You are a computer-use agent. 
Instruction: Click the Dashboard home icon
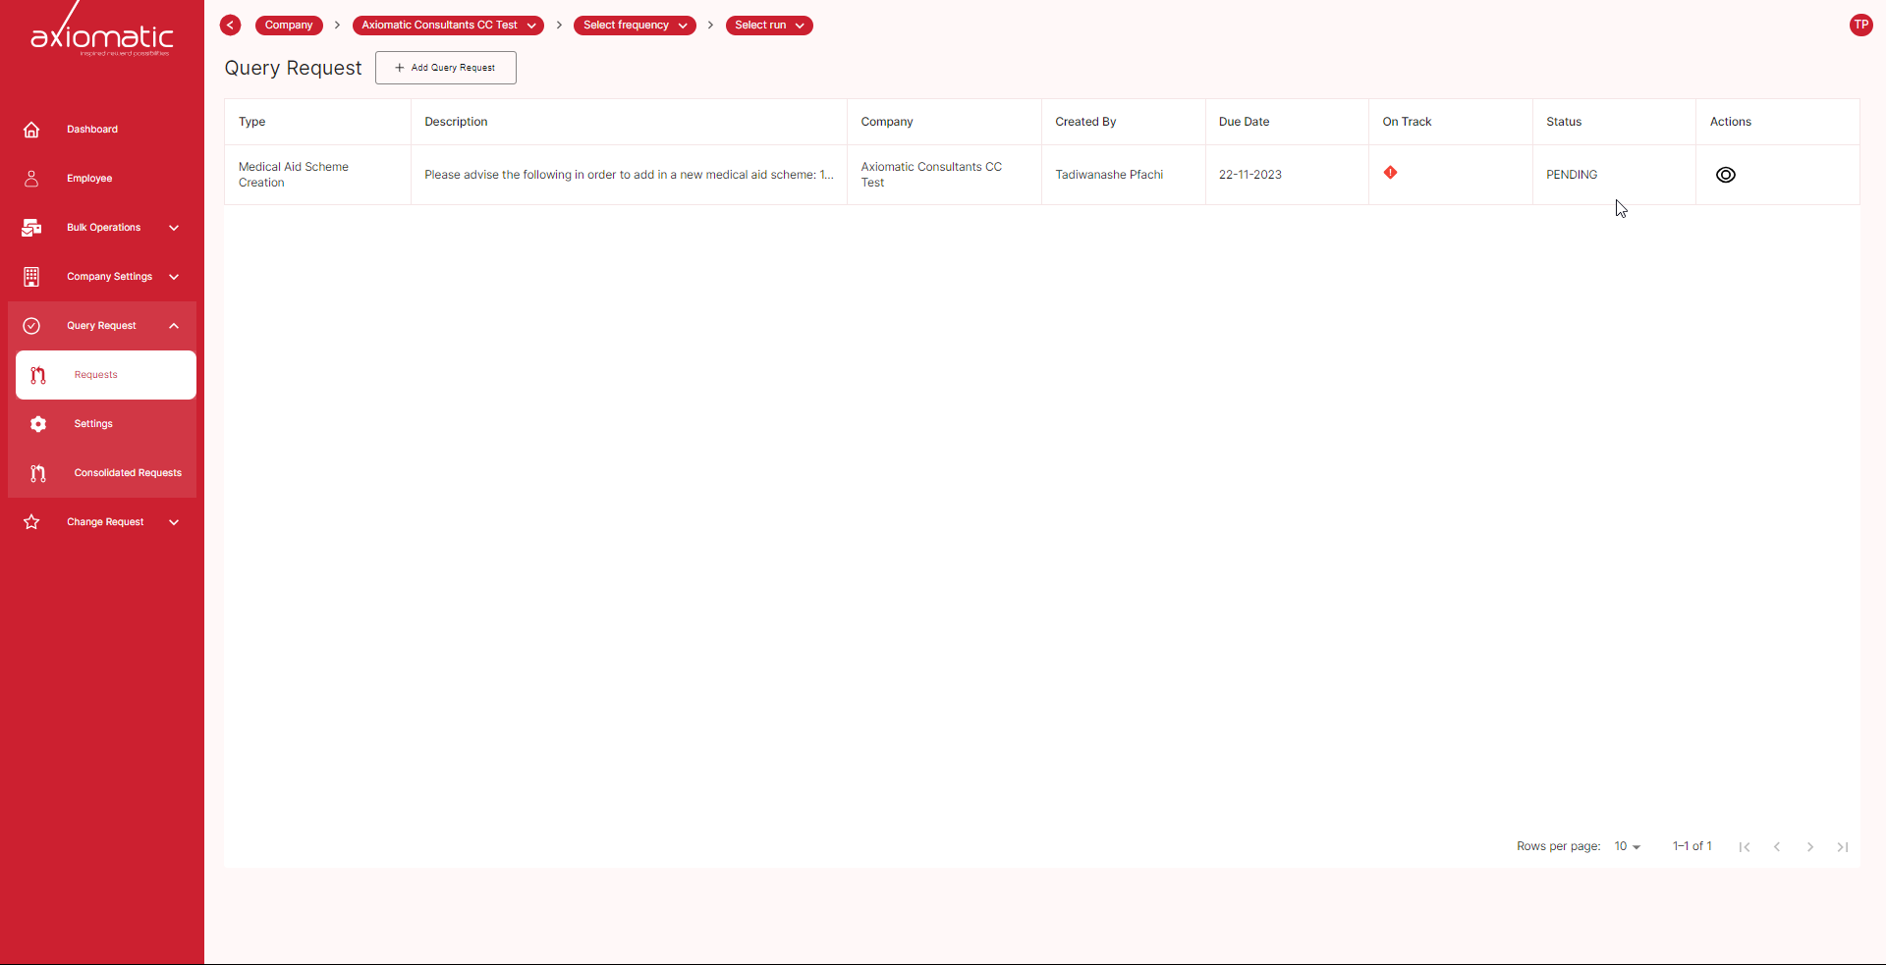[31, 130]
